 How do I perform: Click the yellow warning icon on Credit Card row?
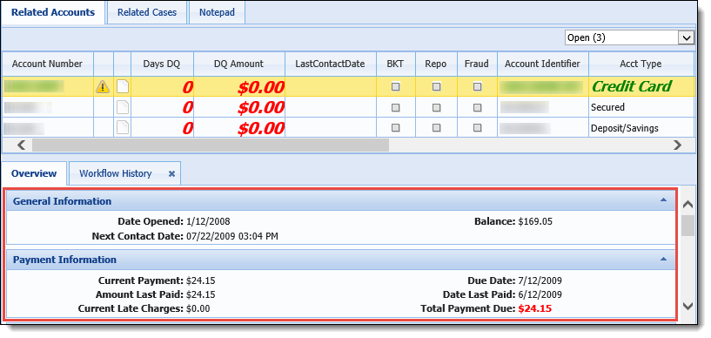[x=103, y=86]
